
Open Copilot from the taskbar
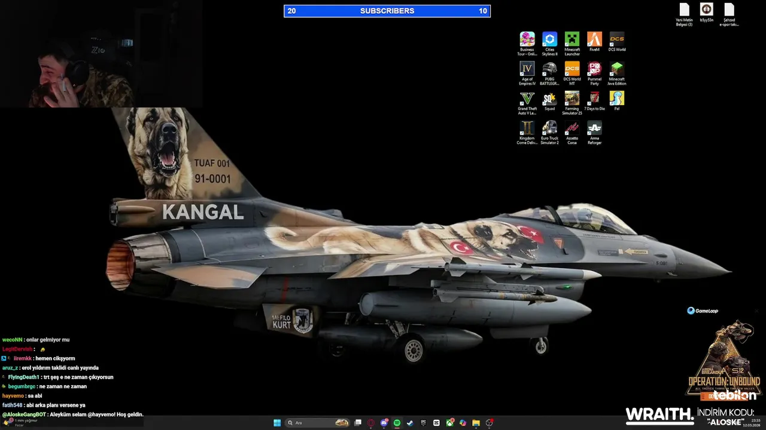[463, 423]
